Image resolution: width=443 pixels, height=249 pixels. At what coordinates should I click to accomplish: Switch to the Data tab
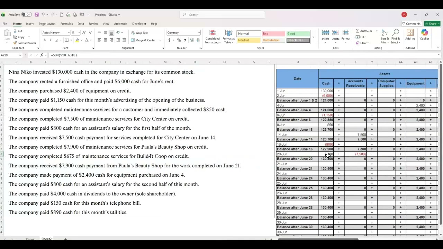[x=81, y=24]
